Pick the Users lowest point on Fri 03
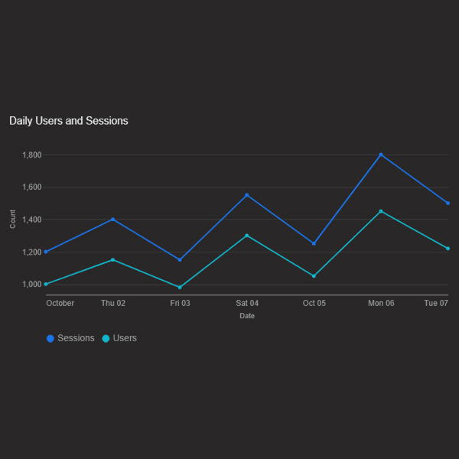Screen dimensions: 459x459 click(x=180, y=288)
